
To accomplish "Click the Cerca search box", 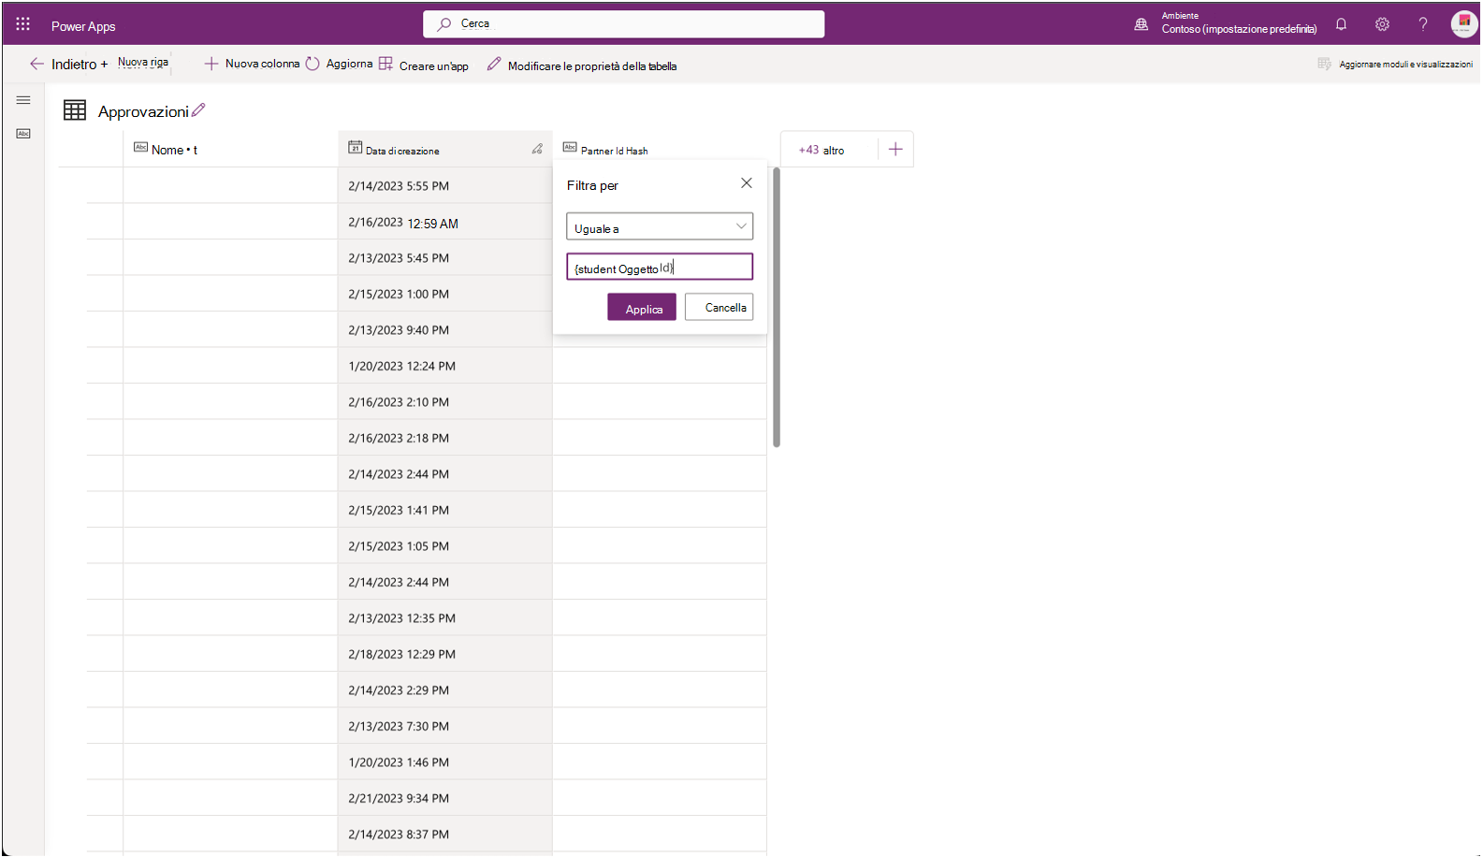I will pyautogui.click(x=624, y=23).
